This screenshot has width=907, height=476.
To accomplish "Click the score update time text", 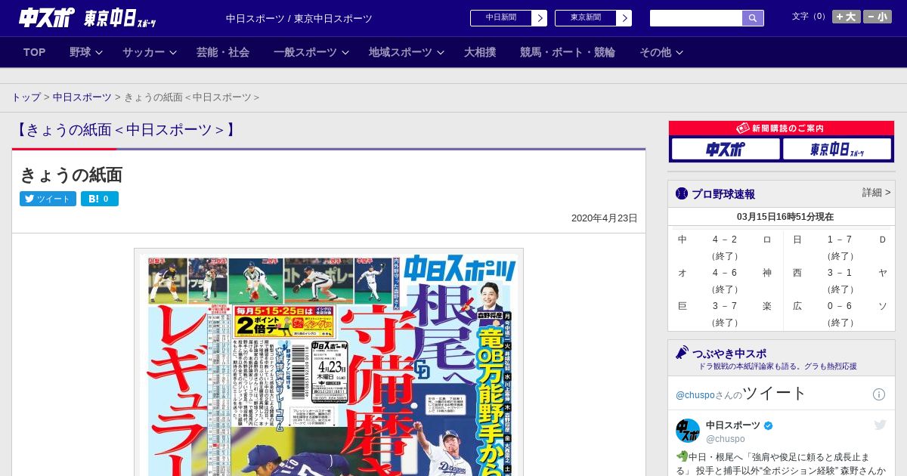I will (x=785, y=217).
